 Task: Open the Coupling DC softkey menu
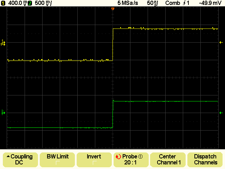coord(20,159)
